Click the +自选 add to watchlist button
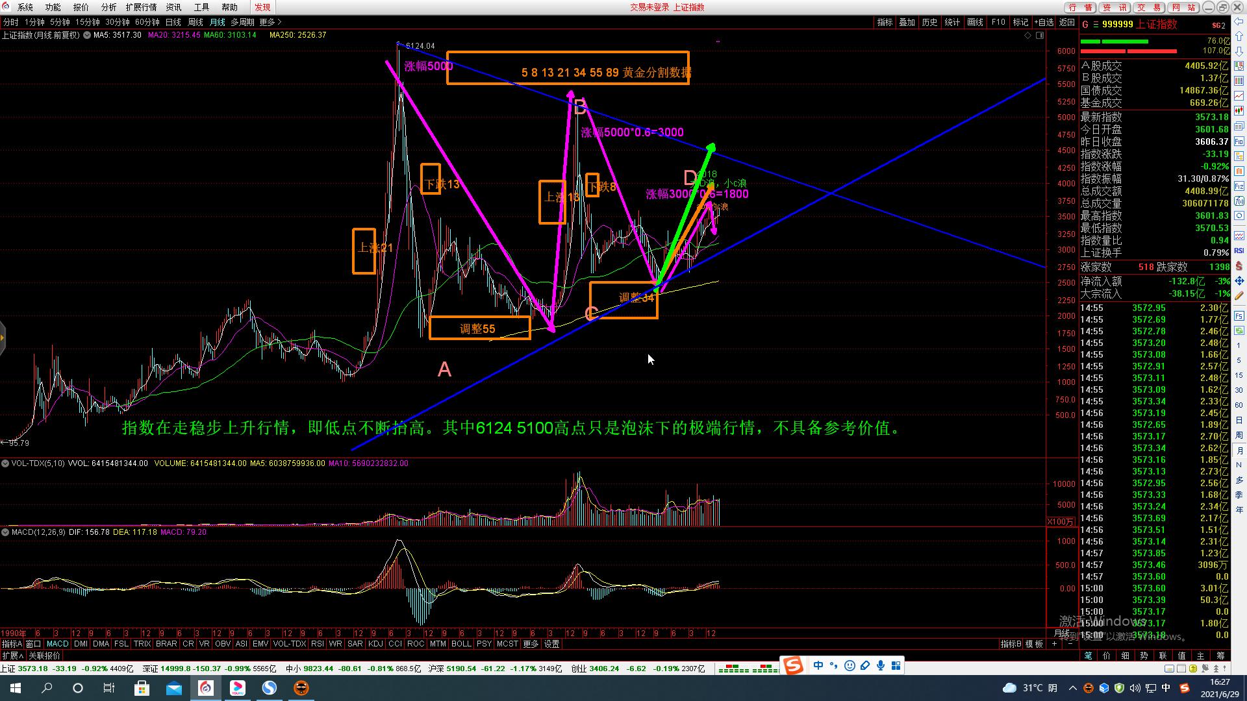 pos(1044,22)
